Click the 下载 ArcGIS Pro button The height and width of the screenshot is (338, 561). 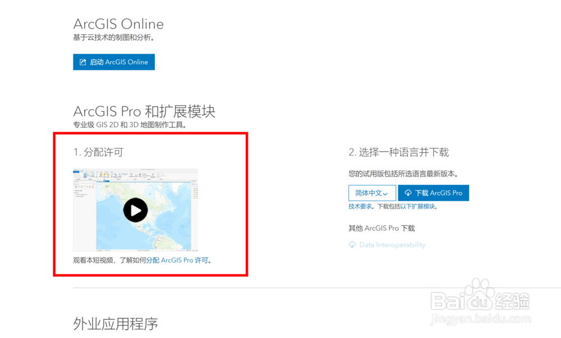pyautogui.click(x=433, y=193)
